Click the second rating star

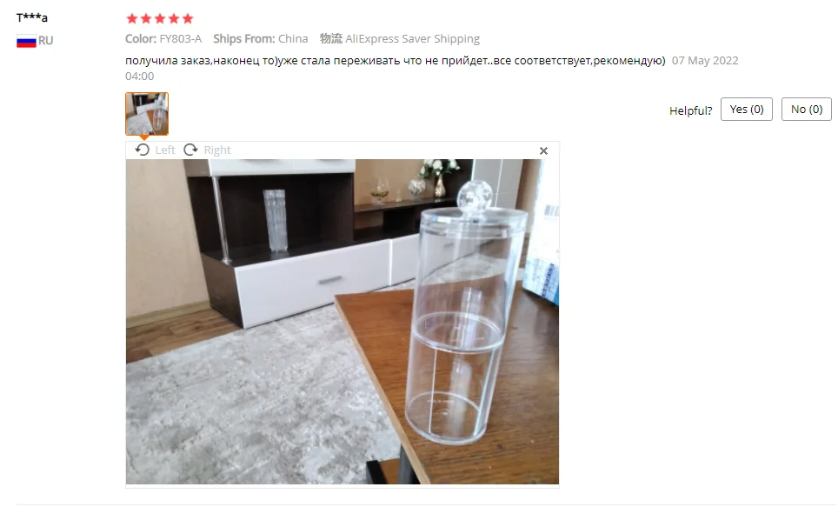pos(146,19)
